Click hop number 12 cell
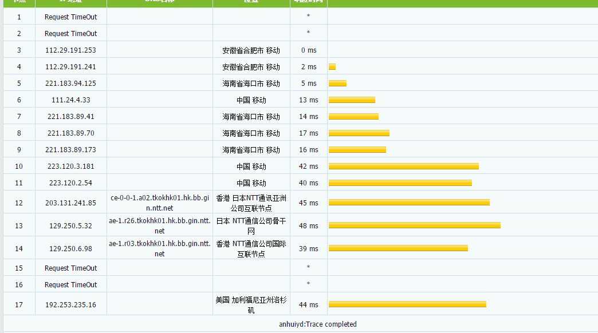This screenshot has width=598, height=333. pyautogui.click(x=19, y=203)
